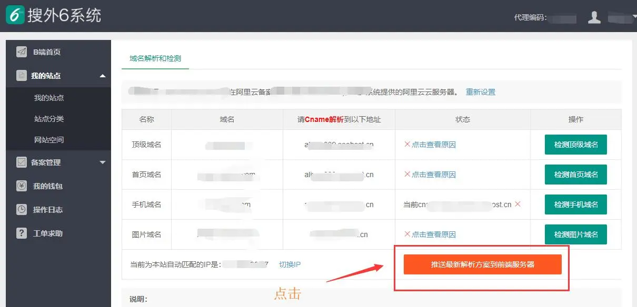Image resolution: width=637 pixels, height=307 pixels.
Task: Click the 重新设置 link
Action: coord(481,92)
